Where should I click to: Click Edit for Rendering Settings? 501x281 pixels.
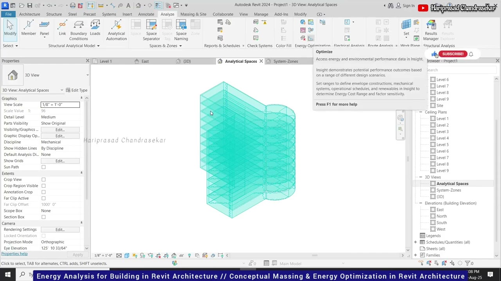(x=60, y=229)
